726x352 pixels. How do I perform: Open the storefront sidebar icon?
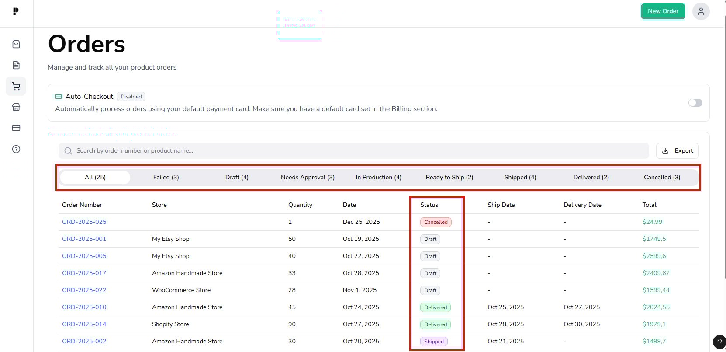point(16,107)
